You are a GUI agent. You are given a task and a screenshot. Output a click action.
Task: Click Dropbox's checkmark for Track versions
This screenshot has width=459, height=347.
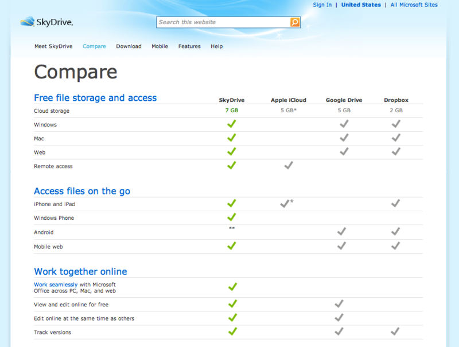point(395,332)
